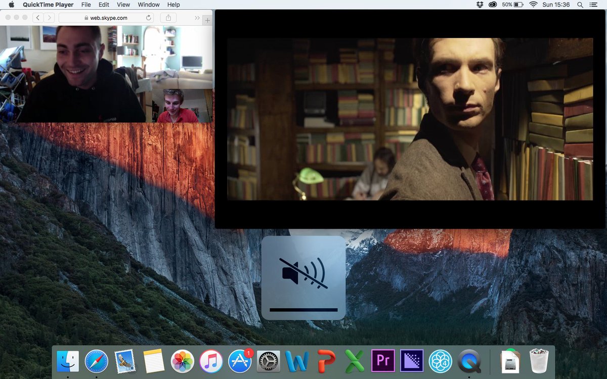607x379 pixels.
Task: Launch Excel from the Dock
Action: [355, 362]
